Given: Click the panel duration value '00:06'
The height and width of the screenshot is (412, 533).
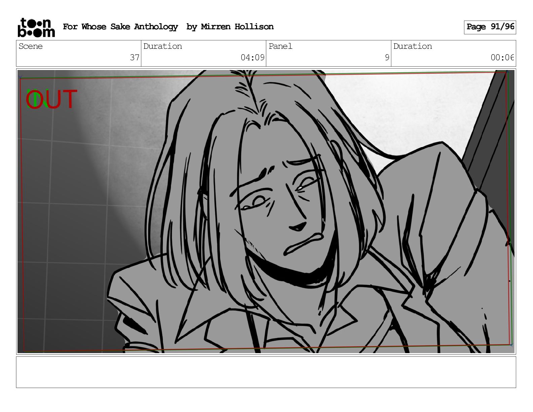Looking at the screenshot, I should point(502,58).
